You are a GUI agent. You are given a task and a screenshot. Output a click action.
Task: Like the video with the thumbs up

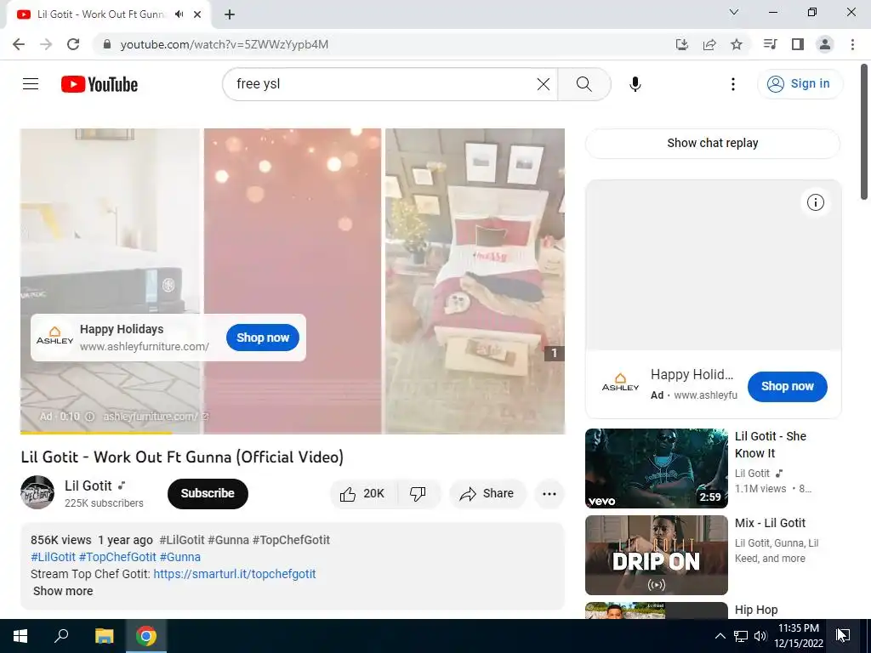click(364, 494)
